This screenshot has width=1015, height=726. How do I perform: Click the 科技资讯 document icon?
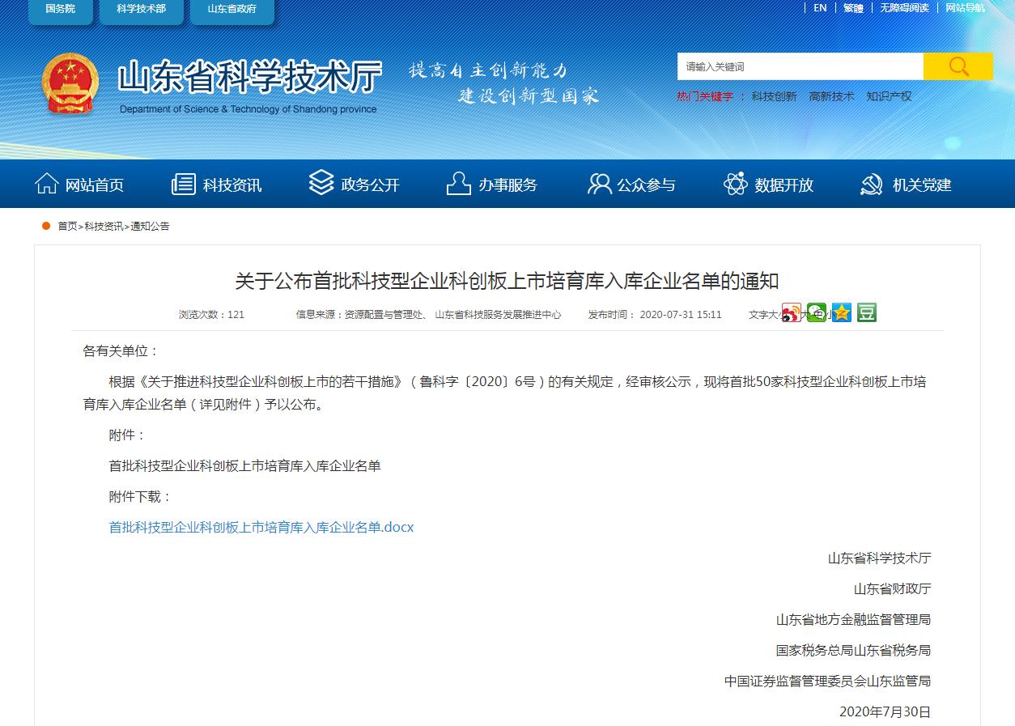coord(182,184)
